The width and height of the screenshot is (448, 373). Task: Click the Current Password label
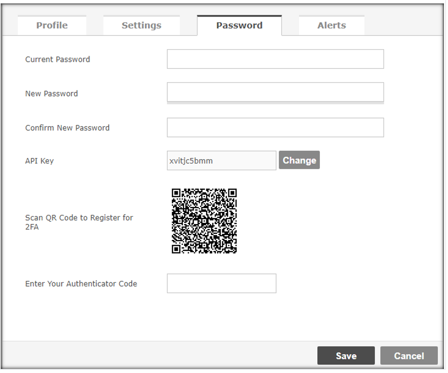point(58,60)
